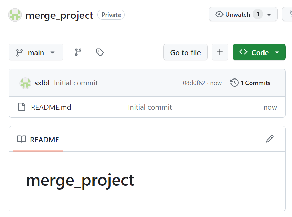Click the Go to file button
The height and width of the screenshot is (217, 292).
point(185,52)
